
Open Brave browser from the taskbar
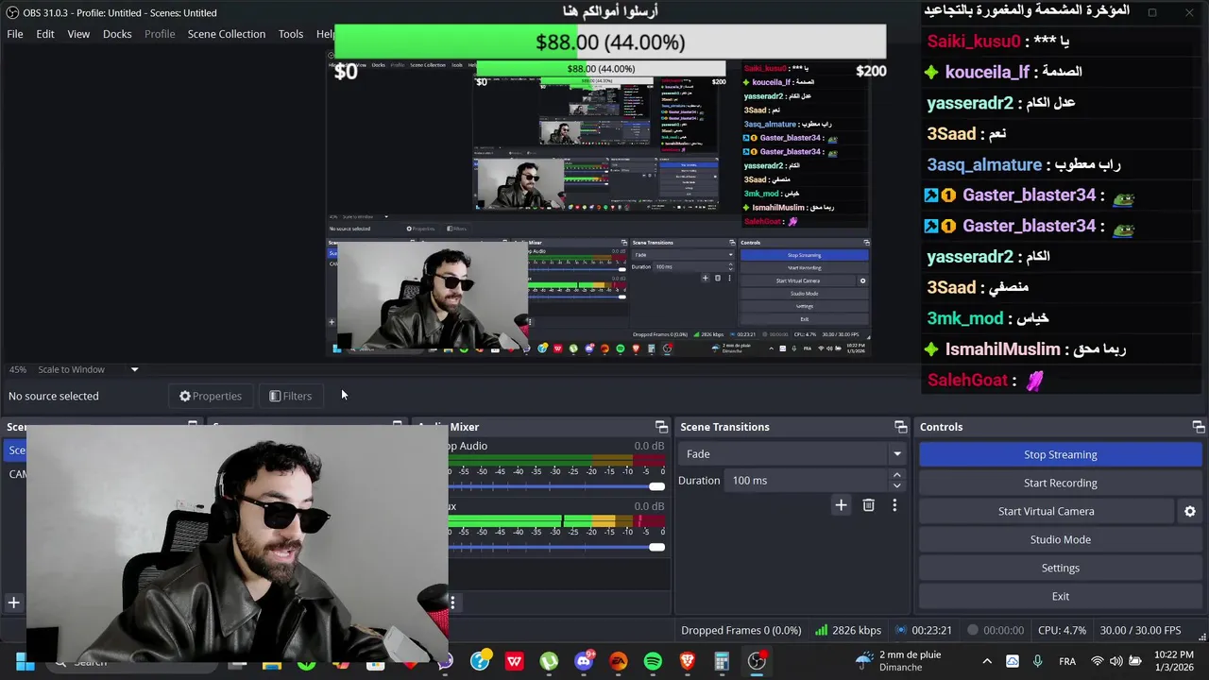(x=687, y=661)
